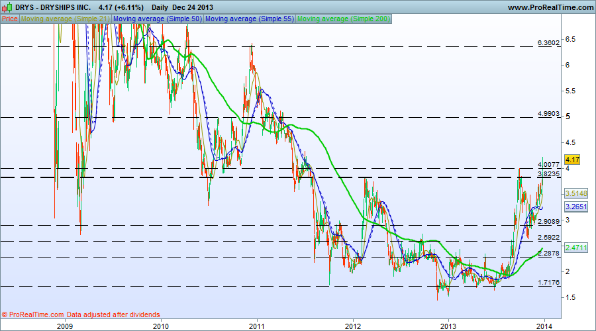Click the Daily Dec 24 2013 timeframe text
Image resolution: width=596 pixels, height=331 pixels.
(182, 7)
